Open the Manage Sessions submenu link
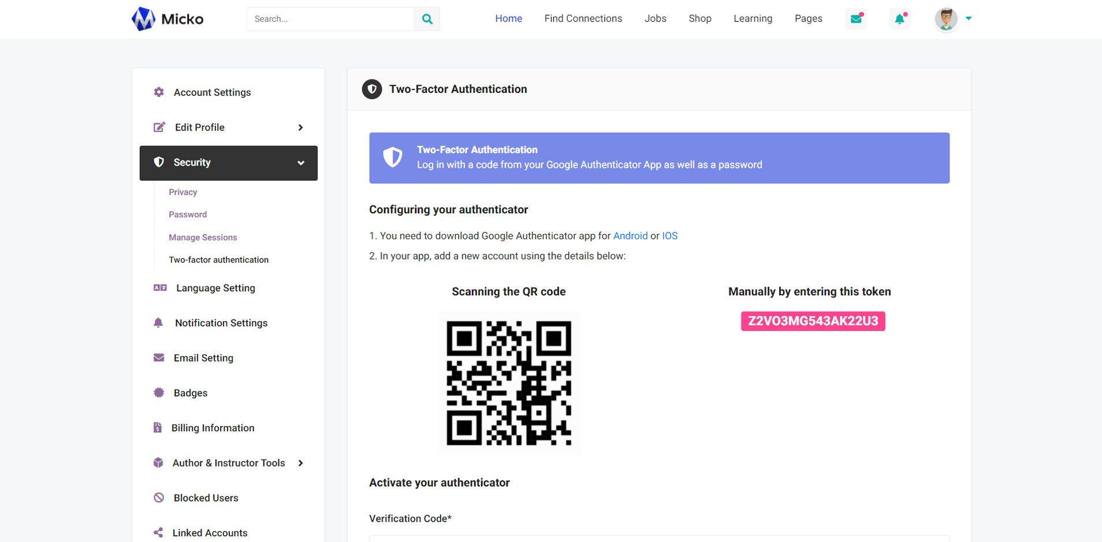The height and width of the screenshot is (542, 1102). tap(203, 238)
